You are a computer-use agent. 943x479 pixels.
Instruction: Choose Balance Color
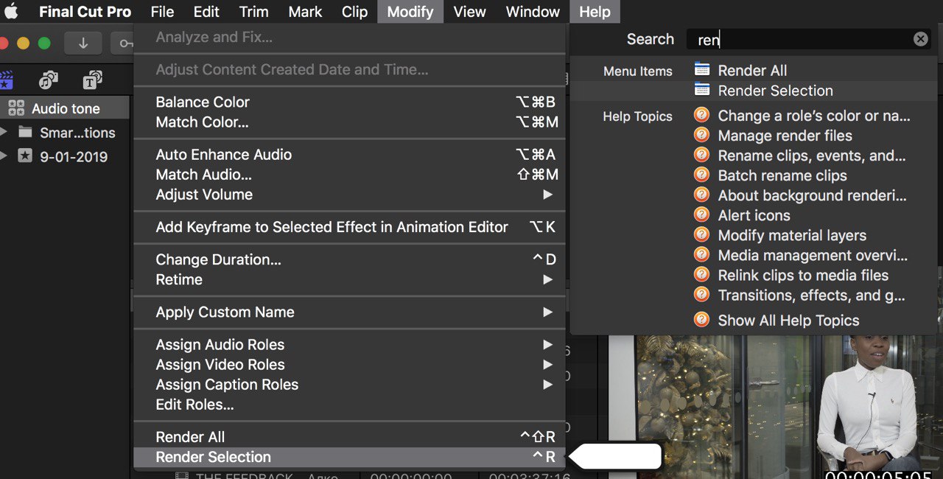[x=349, y=102]
